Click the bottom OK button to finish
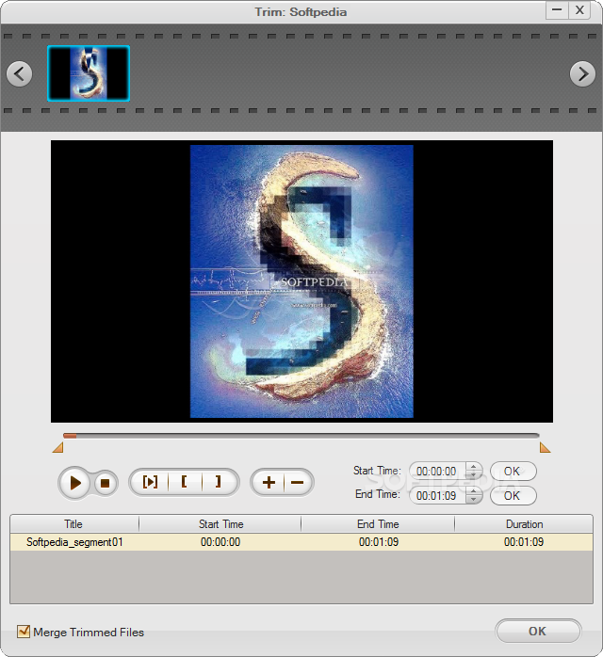The height and width of the screenshot is (657, 603). coord(538,631)
